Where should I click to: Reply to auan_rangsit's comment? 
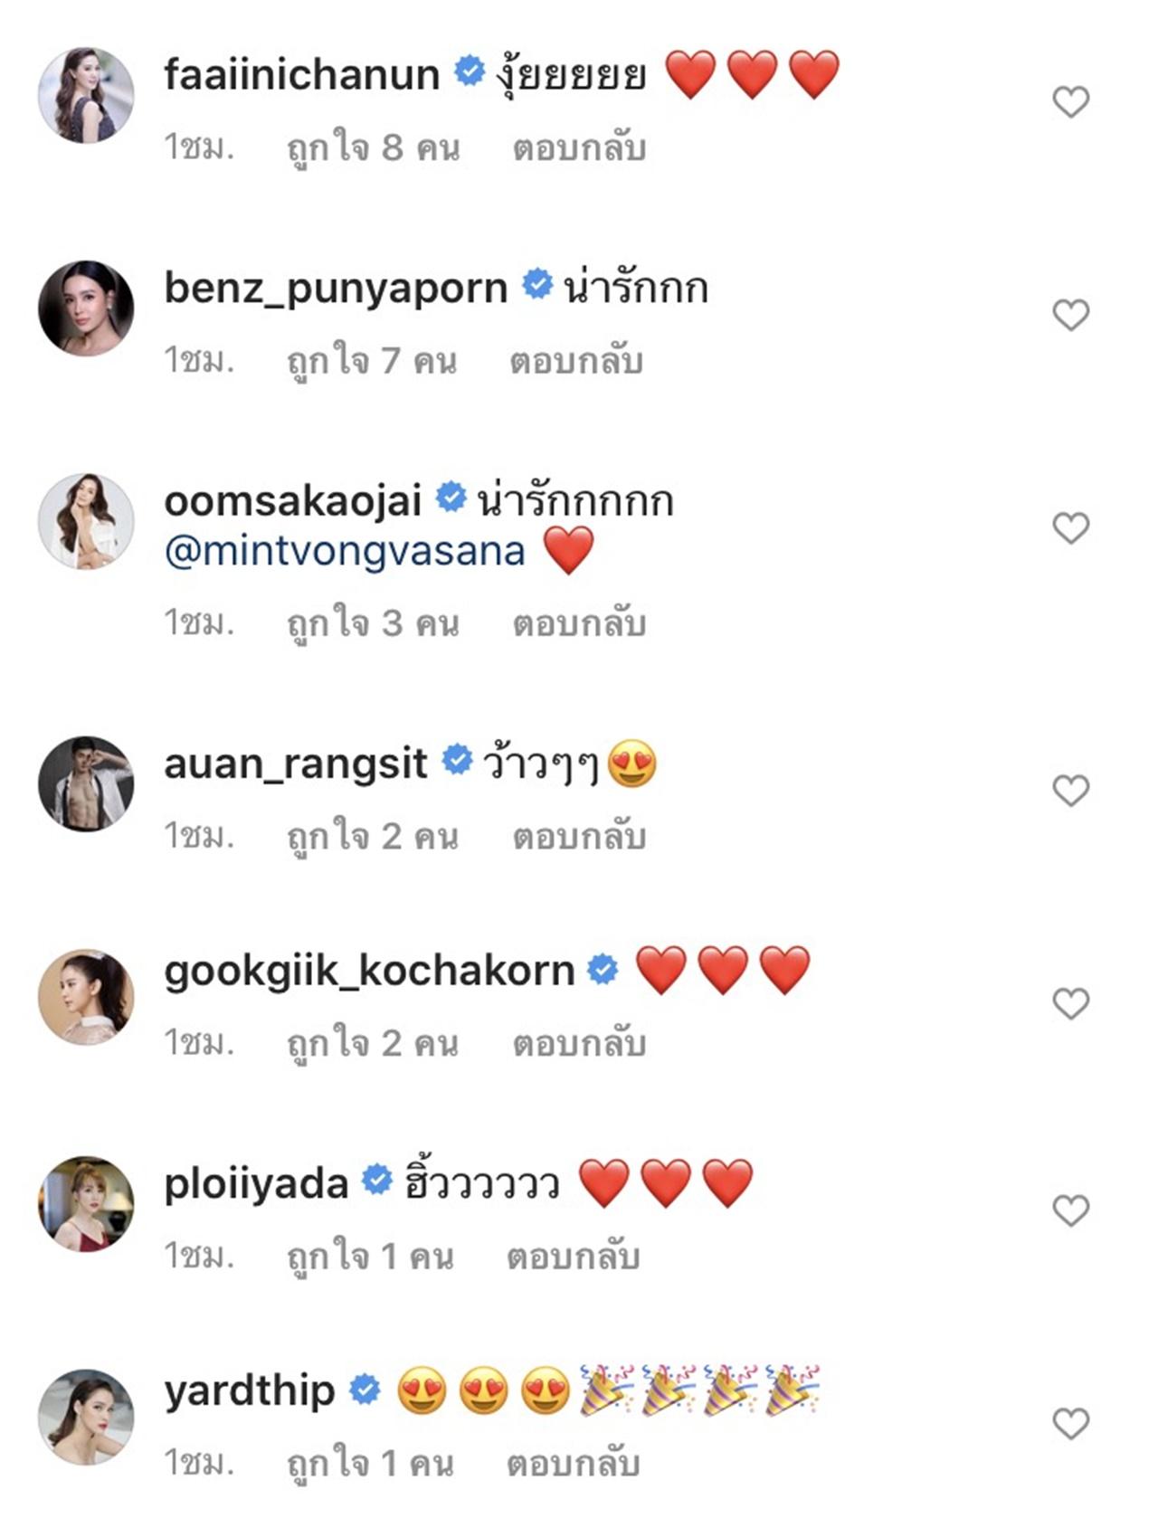pos(579,837)
